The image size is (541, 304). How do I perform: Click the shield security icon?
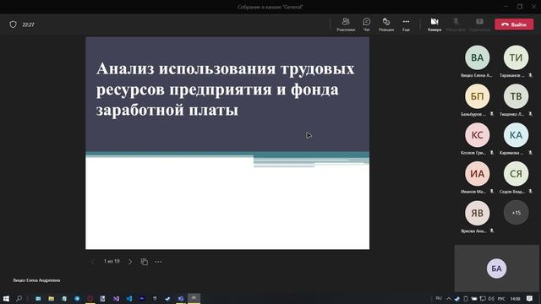[14, 24]
